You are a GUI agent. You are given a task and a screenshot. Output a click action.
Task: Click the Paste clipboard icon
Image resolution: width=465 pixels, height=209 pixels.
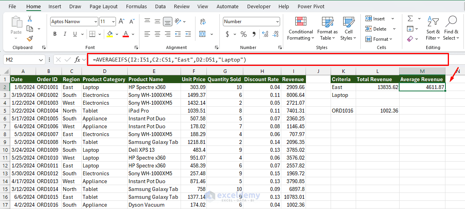[x=16, y=22]
